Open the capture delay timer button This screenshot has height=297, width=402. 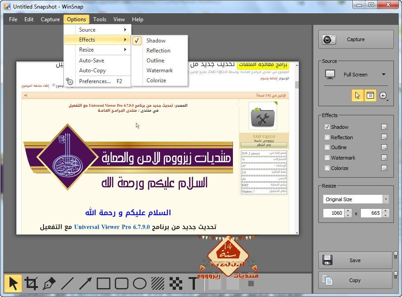click(x=383, y=95)
